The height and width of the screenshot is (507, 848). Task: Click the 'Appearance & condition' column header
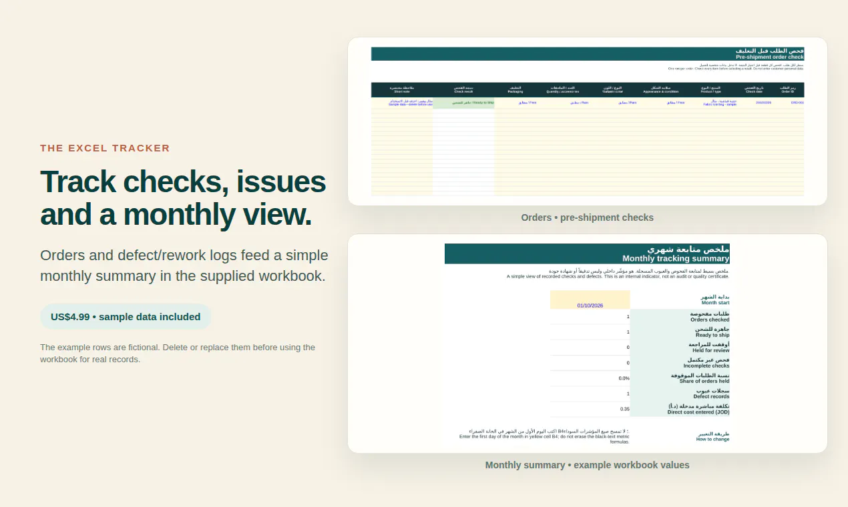661,89
